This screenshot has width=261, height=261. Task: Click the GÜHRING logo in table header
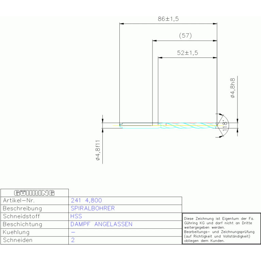point(34,193)
